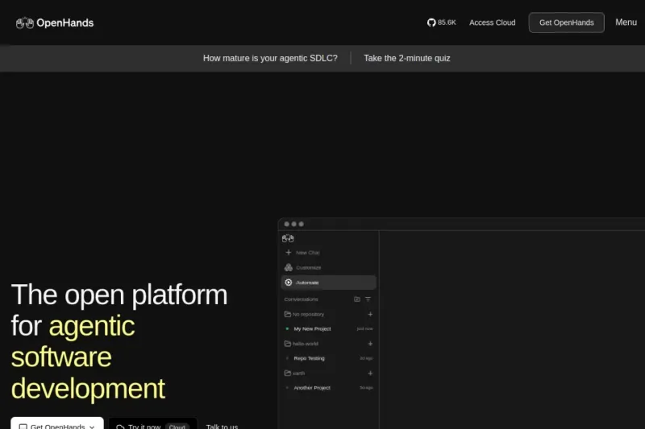Screen dimensions: 645x429
Task: Click the new folder icon beside Conversations
Action: coord(357,299)
